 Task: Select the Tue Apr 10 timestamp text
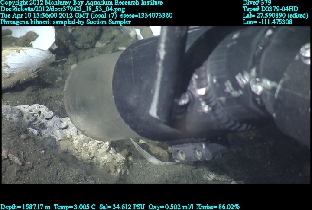pyautogui.click(x=59, y=16)
